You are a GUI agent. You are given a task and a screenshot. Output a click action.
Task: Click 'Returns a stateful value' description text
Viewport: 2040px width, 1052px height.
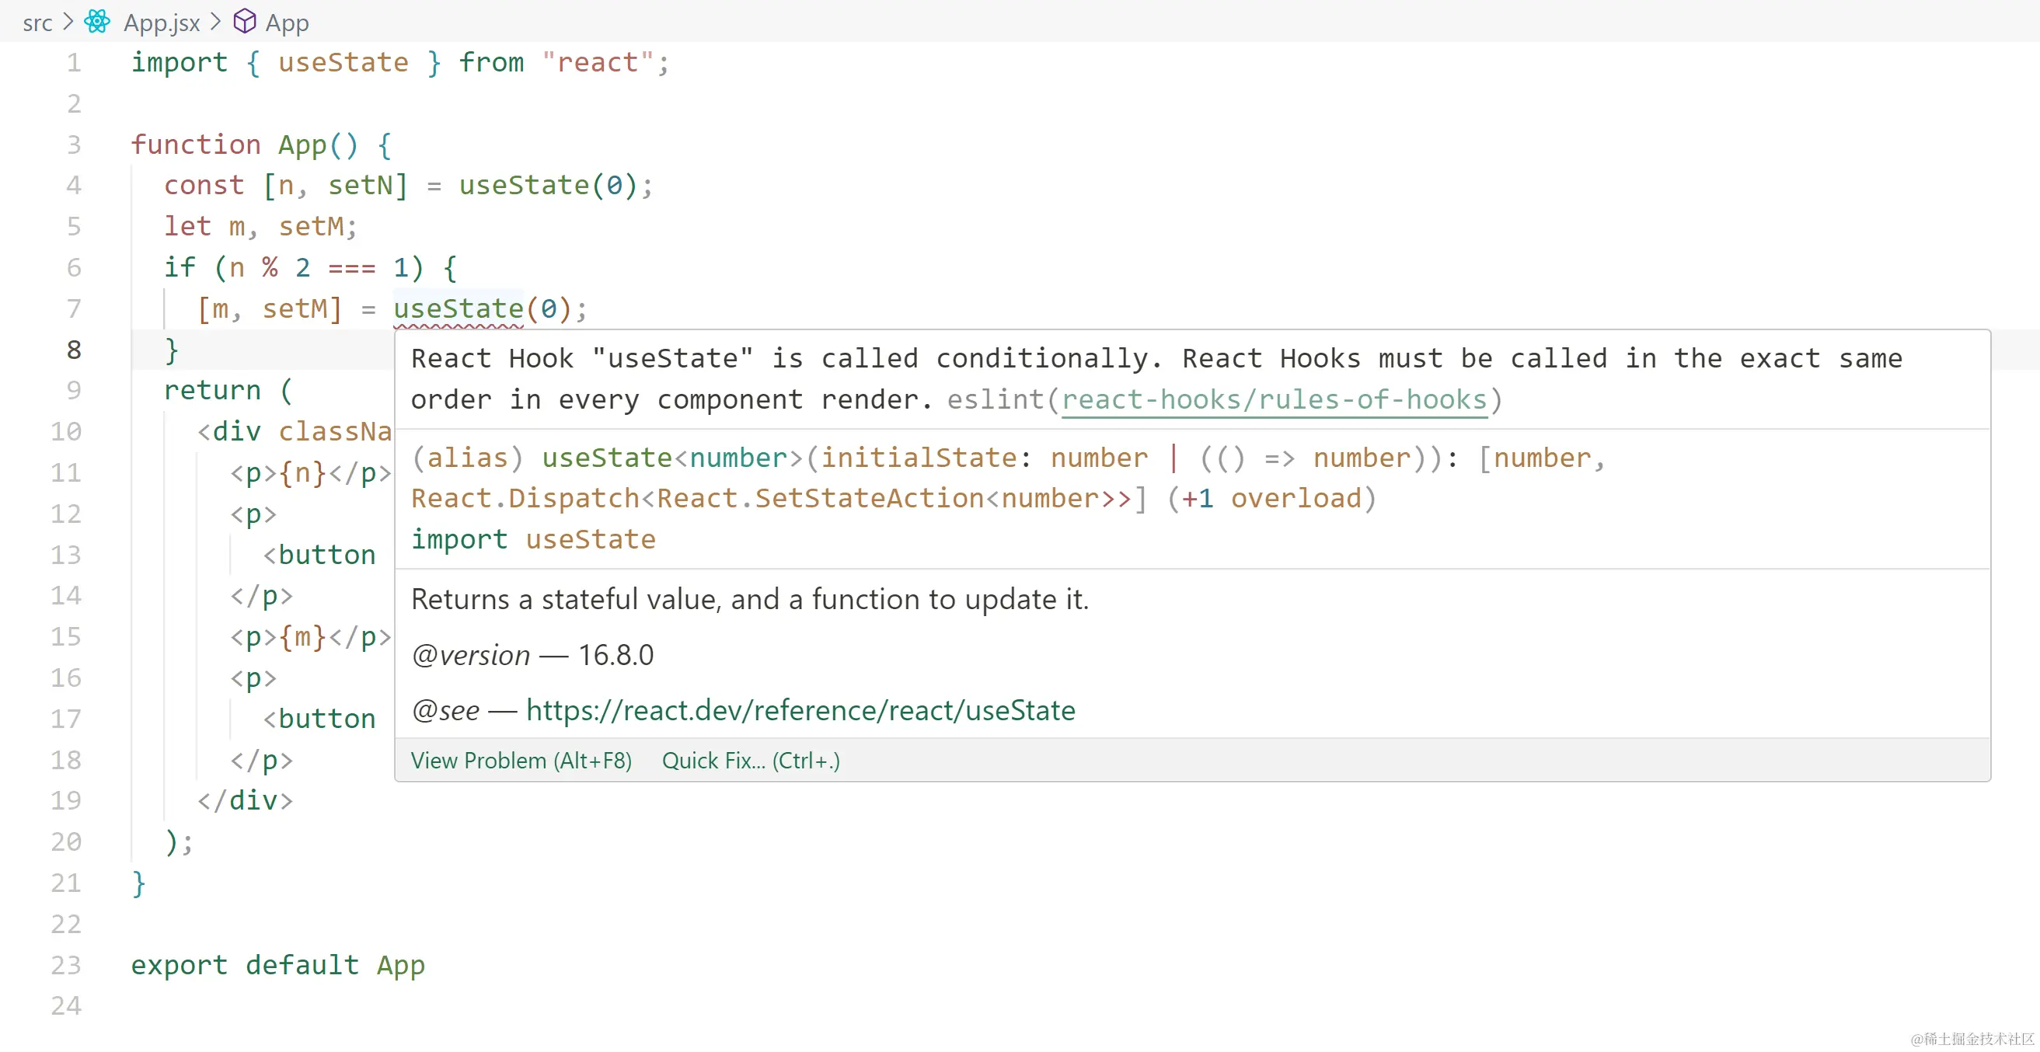tap(750, 599)
